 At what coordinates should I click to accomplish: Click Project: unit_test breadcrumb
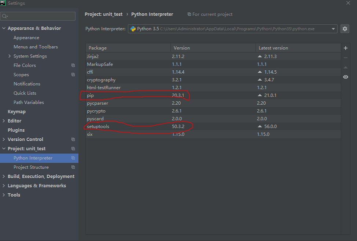click(104, 14)
